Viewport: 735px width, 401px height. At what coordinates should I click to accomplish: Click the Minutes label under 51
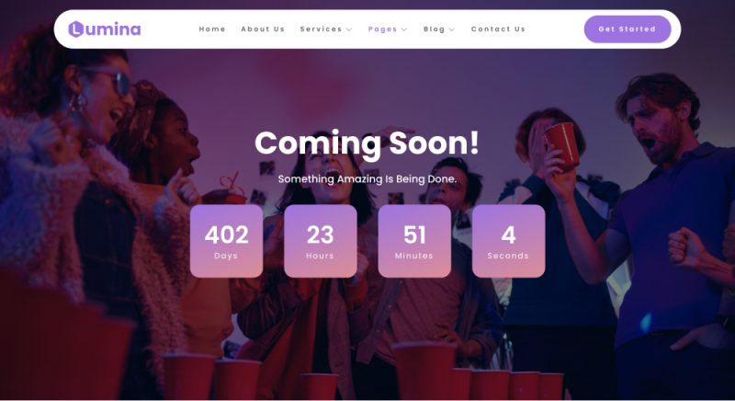[x=414, y=256]
